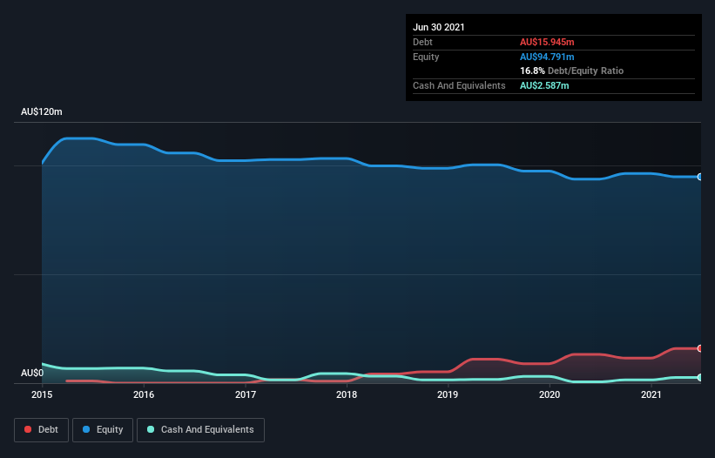Click the AU$0 axis label
The height and width of the screenshot is (458, 715).
pos(32,373)
